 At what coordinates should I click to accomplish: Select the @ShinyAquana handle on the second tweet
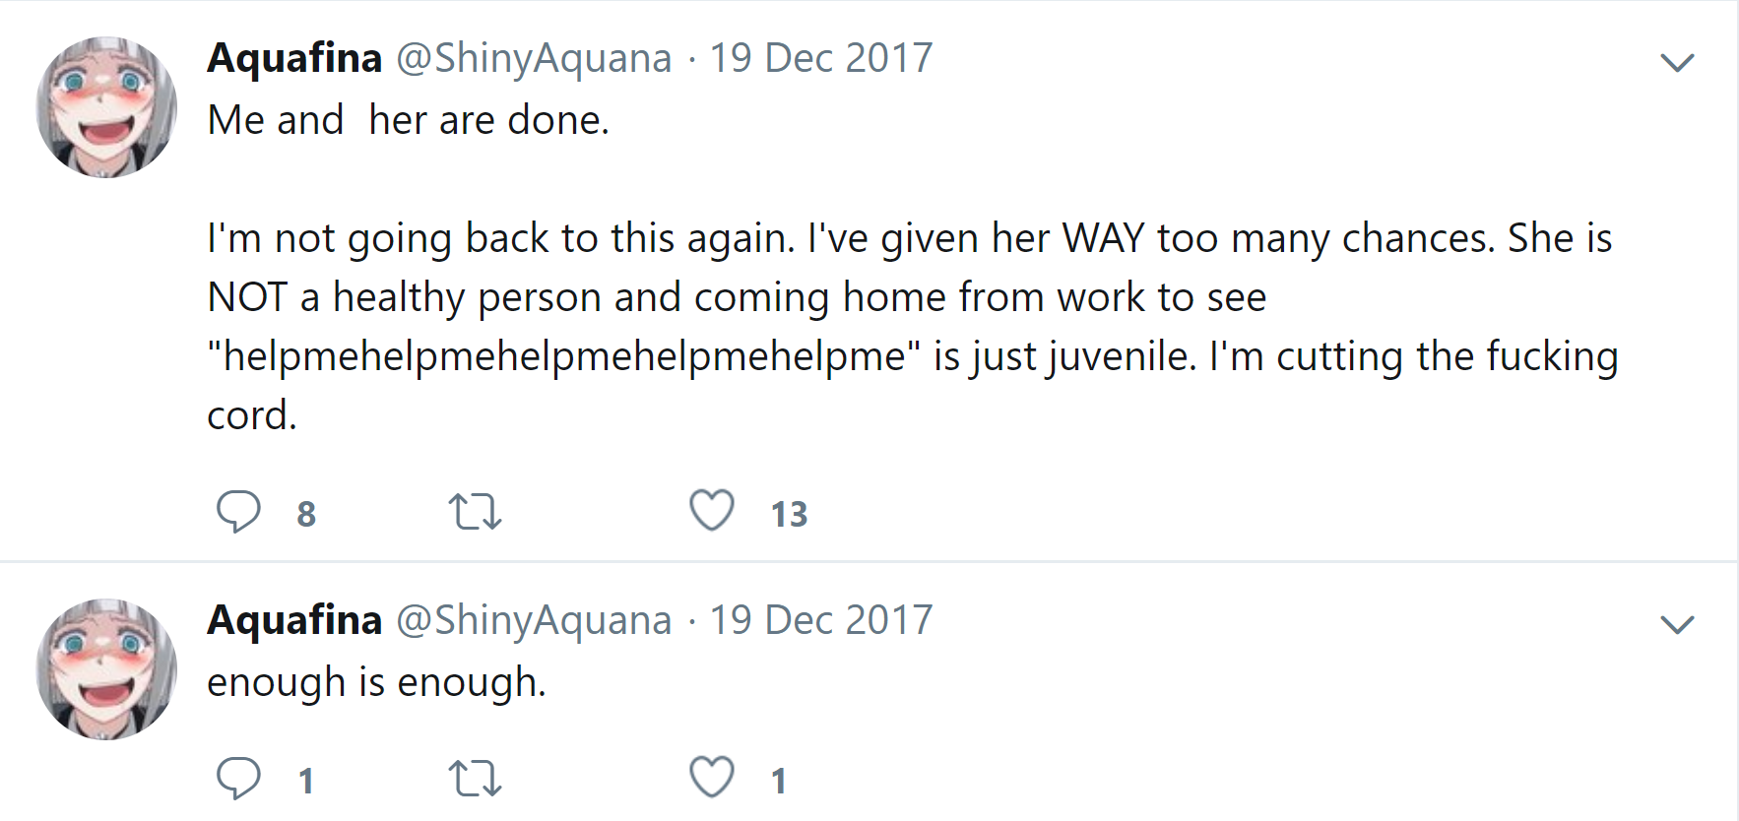coord(534,620)
